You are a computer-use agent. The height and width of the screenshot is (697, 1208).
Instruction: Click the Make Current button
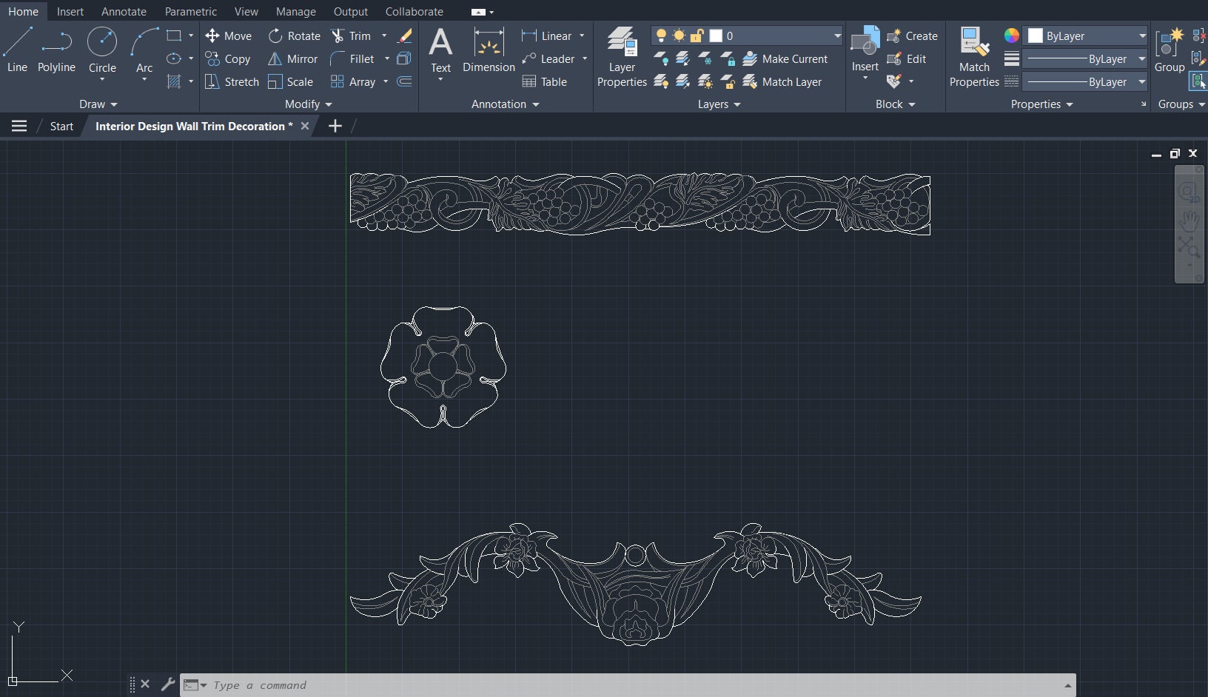[x=787, y=59]
